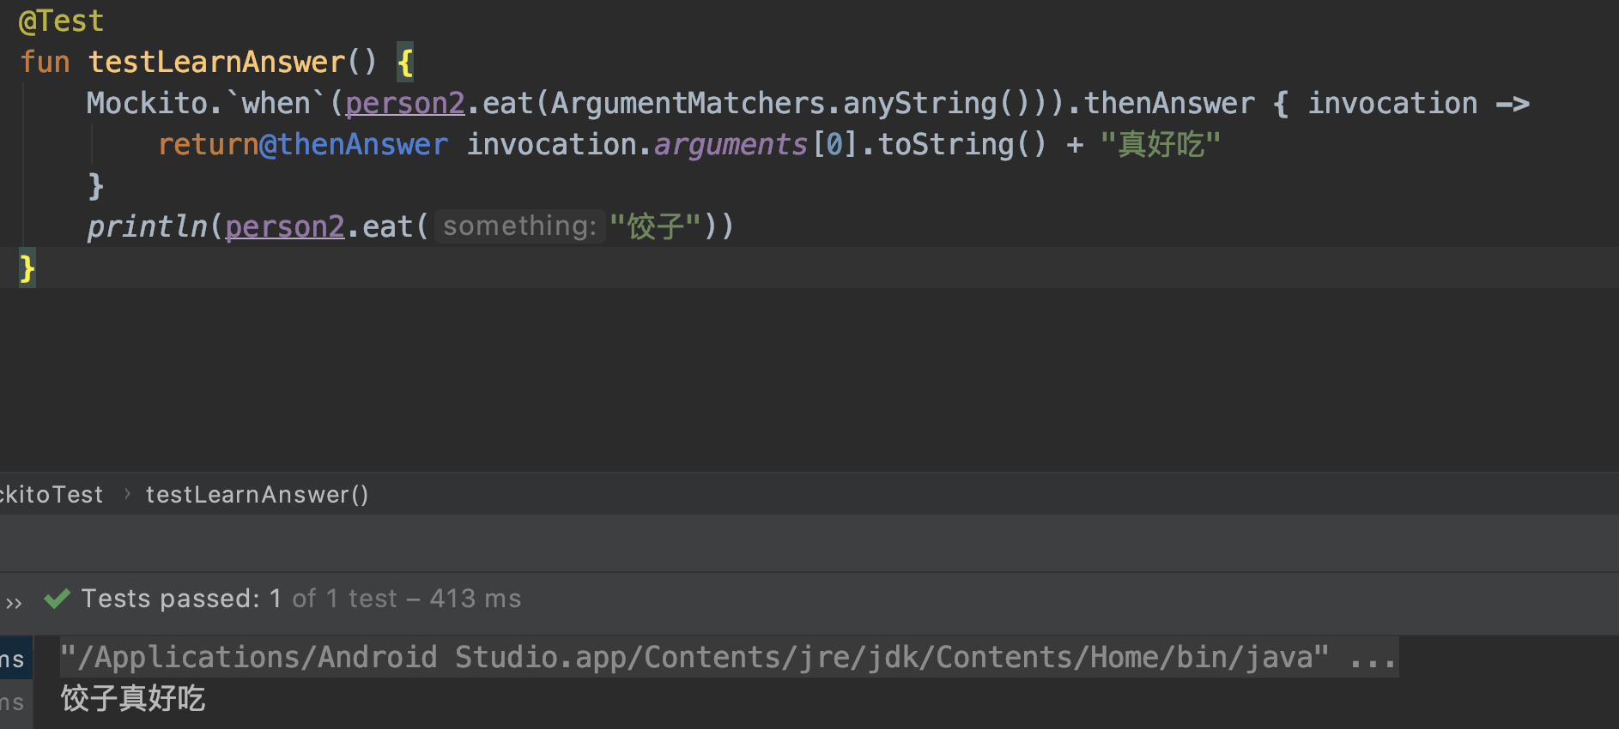Viewport: 1619px width, 729px height.
Task: Click the testLearnAnswer function name
Action: coord(215,62)
